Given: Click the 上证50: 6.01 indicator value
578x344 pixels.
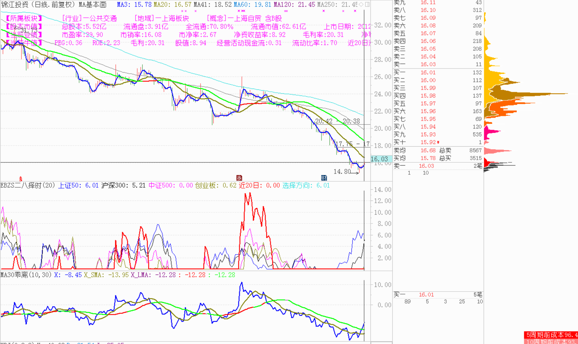Looking at the screenshot, I should click(x=78, y=185).
